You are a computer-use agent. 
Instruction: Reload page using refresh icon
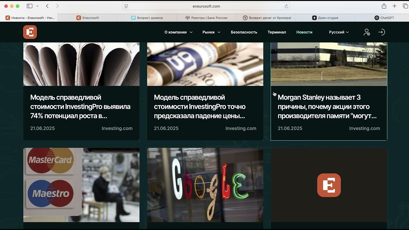point(286,6)
